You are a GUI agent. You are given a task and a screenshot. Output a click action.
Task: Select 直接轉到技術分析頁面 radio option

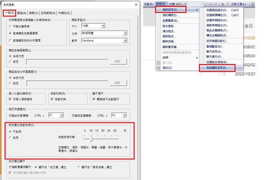10,40
